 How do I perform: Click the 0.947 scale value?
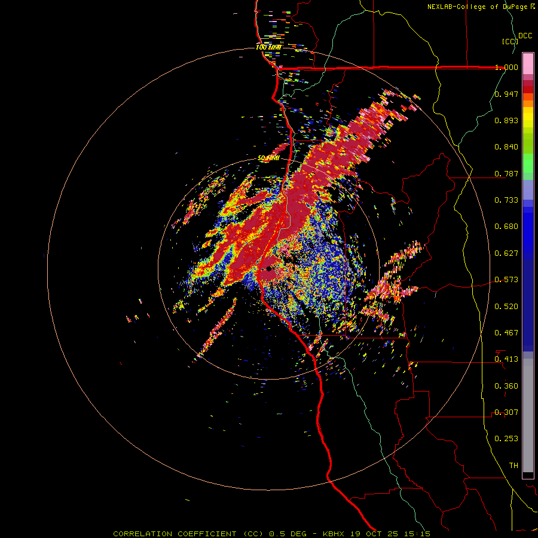click(x=506, y=94)
